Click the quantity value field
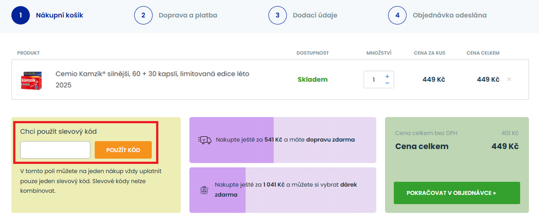This screenshot has height=222, width=539. tap(374, 79)
